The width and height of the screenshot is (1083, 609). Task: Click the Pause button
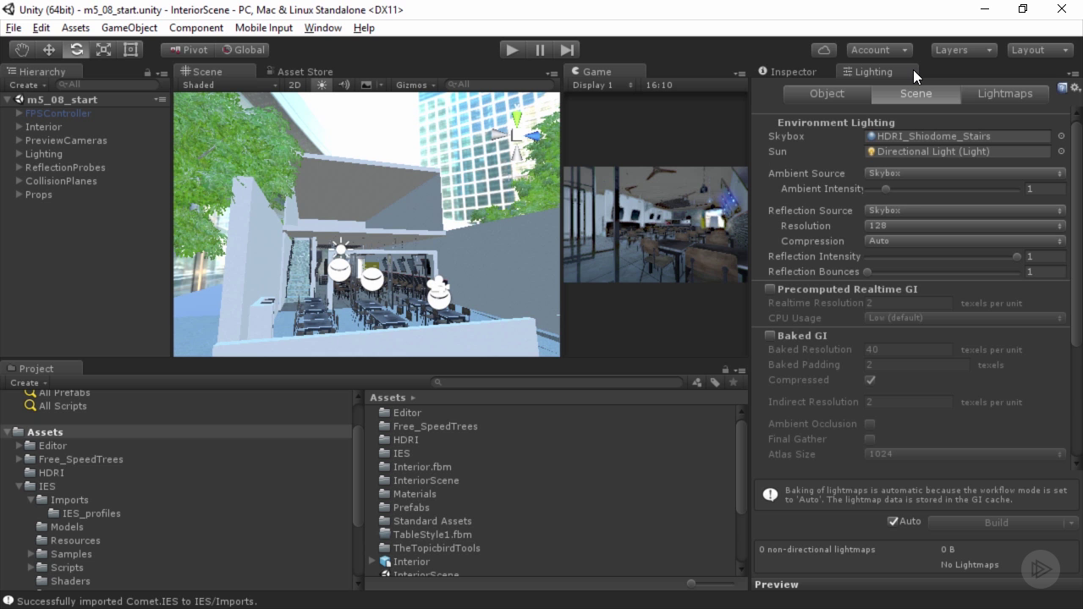pos(540,50)
